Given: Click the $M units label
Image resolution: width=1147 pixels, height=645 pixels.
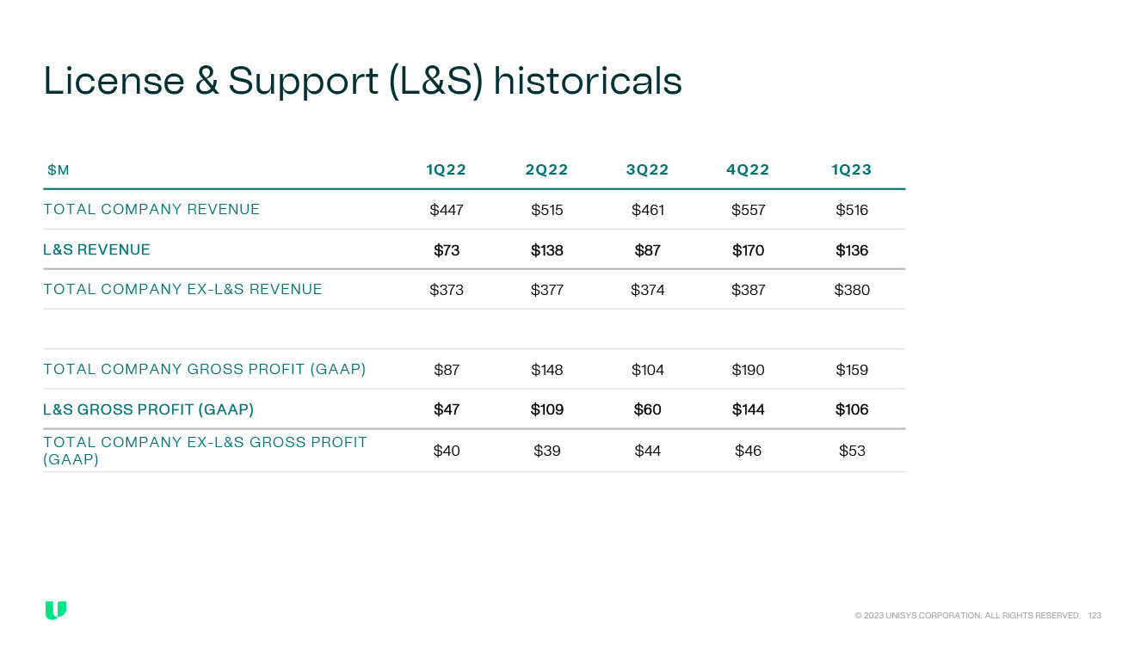Looking at the screenshot, I should 59,170.
